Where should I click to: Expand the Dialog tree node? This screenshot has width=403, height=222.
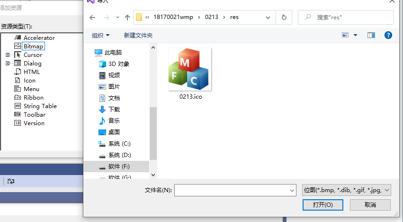[8, 63]
